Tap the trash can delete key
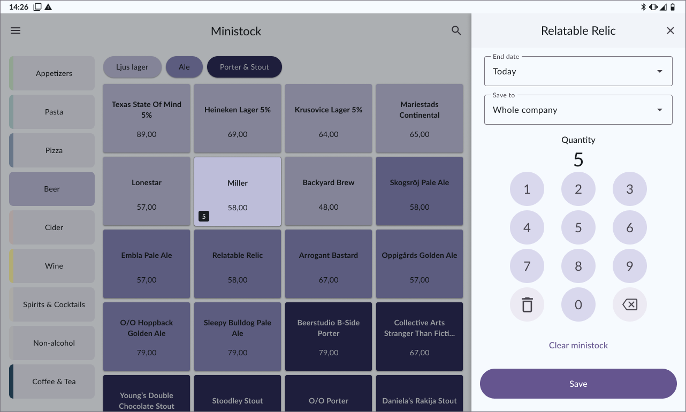 527,304
